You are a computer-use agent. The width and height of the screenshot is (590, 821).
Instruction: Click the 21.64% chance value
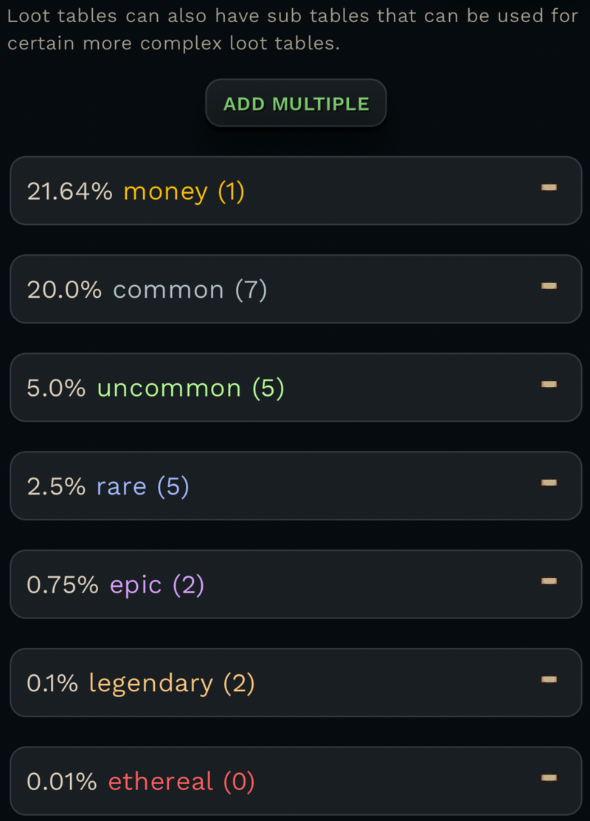(x=69, y=192)
